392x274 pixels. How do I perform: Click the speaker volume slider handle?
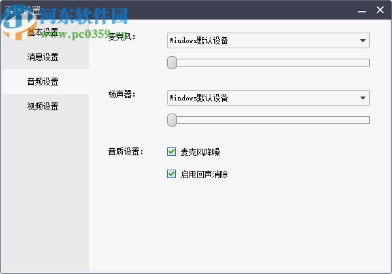point(172,120)
